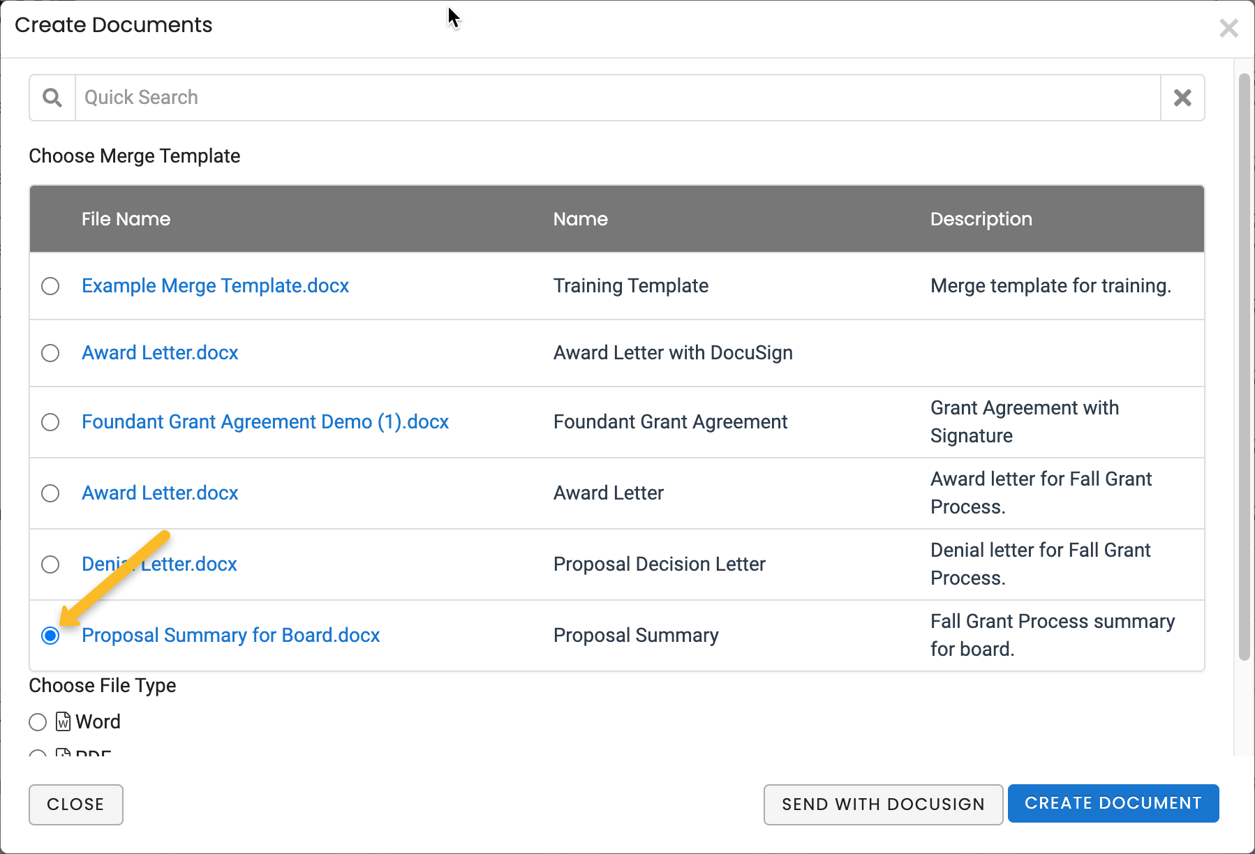
Task: Close the Create Documents dialog with X
Action: point(1228,29)
